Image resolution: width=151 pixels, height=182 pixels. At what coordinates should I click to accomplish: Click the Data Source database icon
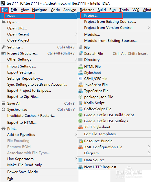pos(80,160)
